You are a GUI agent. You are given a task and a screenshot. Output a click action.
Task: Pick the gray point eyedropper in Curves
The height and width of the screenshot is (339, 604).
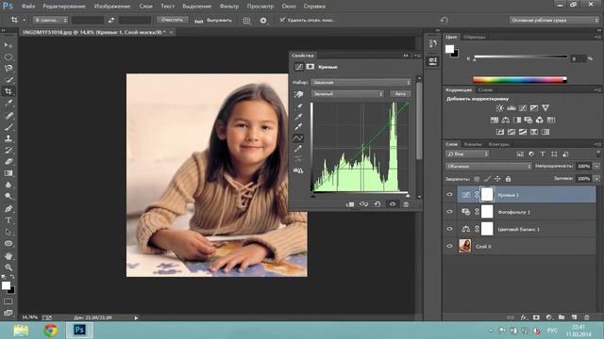tap(298, 117)
